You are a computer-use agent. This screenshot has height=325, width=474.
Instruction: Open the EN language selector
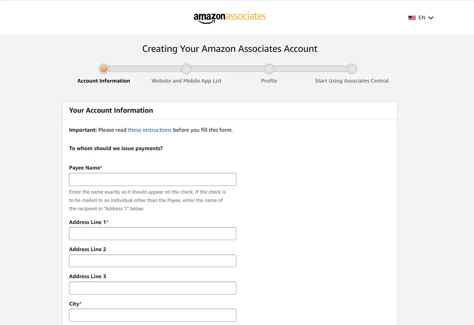coord(422,18)
